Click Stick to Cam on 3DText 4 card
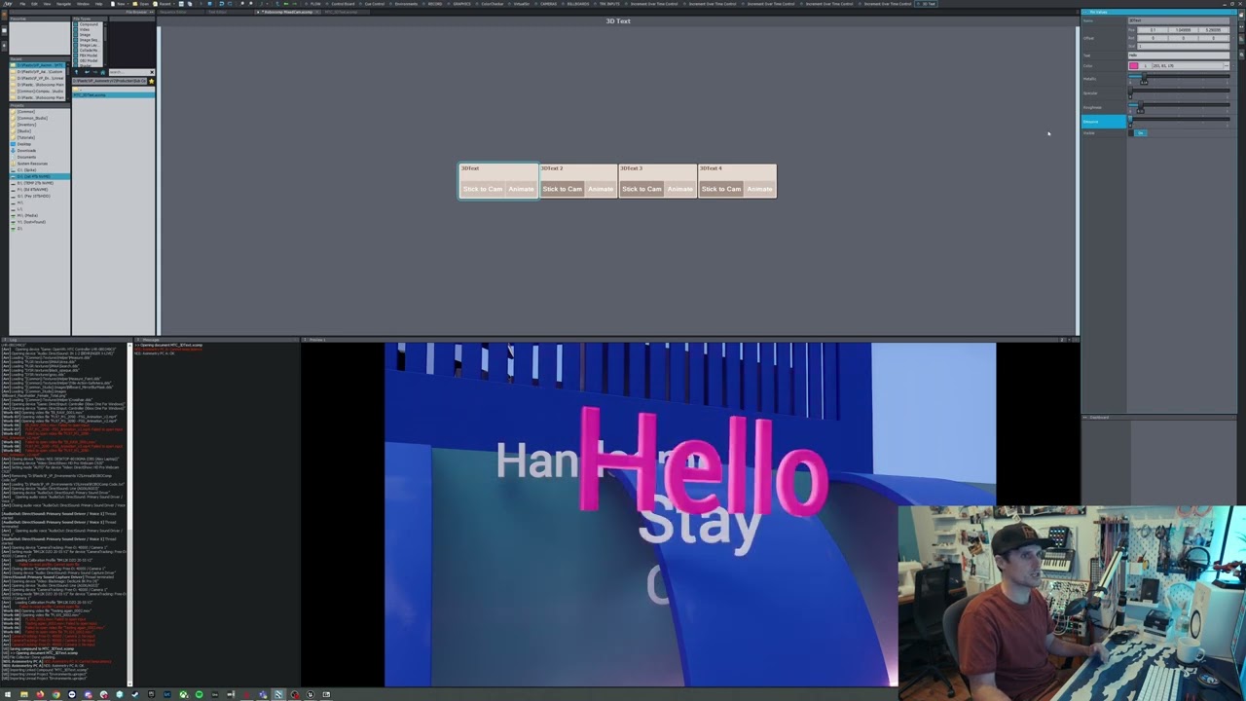Image resolution: width=1246 pixels, height=701 pixels. tap(721, 189)
